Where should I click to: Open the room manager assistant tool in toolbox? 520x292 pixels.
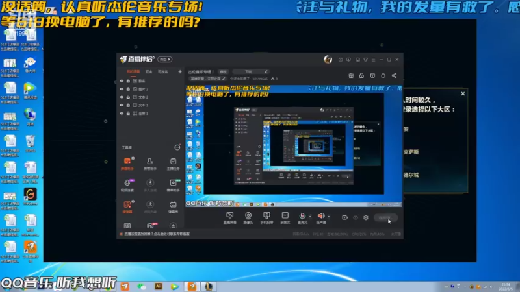[x=150, y=164]
